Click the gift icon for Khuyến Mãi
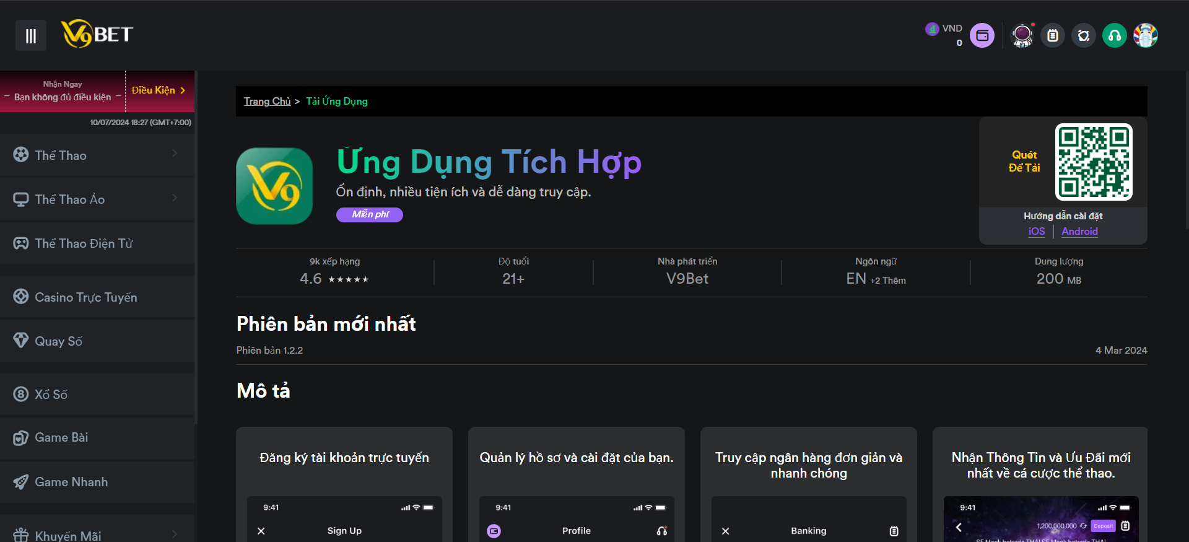The width and height of the screenshot is (1189, 542). 21,535
